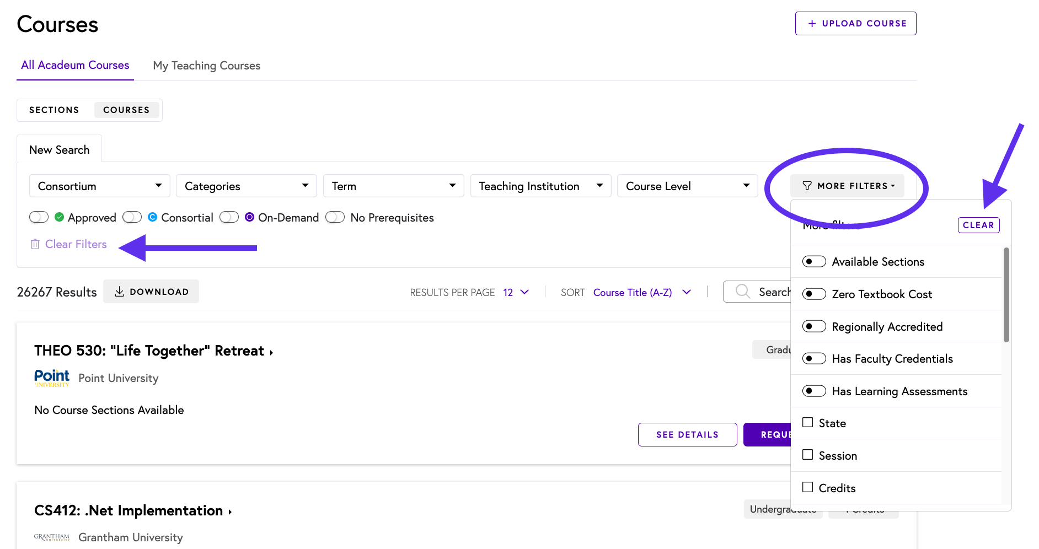Click the trash icon beside Clear Filters
The image size is (1039, 549).
(x=35, y=244)
